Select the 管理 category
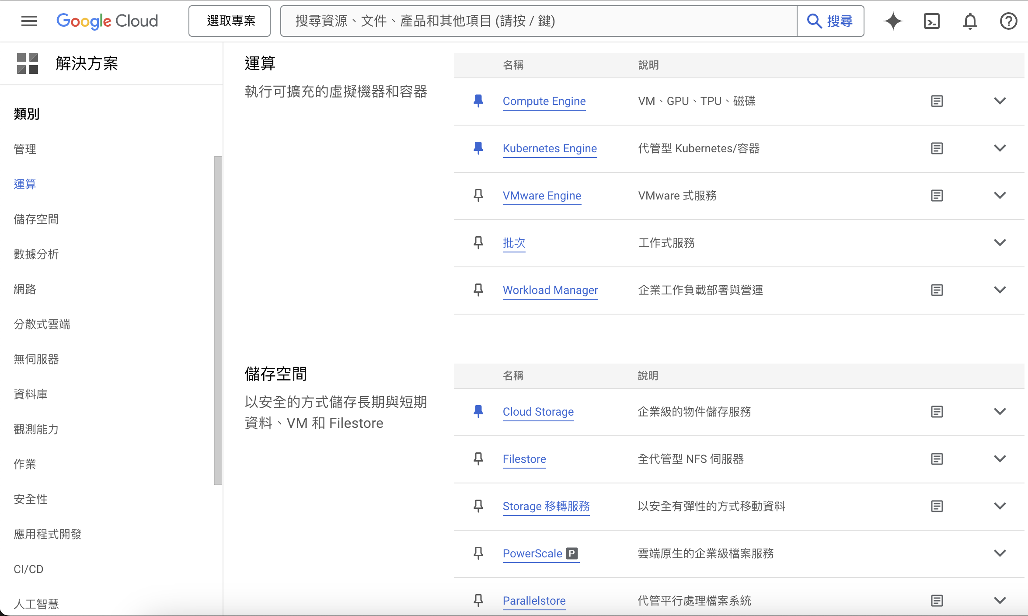The width and height of the screenshot is (1028, 616). [25, 149]
